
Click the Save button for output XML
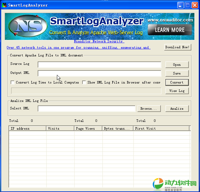[177, 73]
